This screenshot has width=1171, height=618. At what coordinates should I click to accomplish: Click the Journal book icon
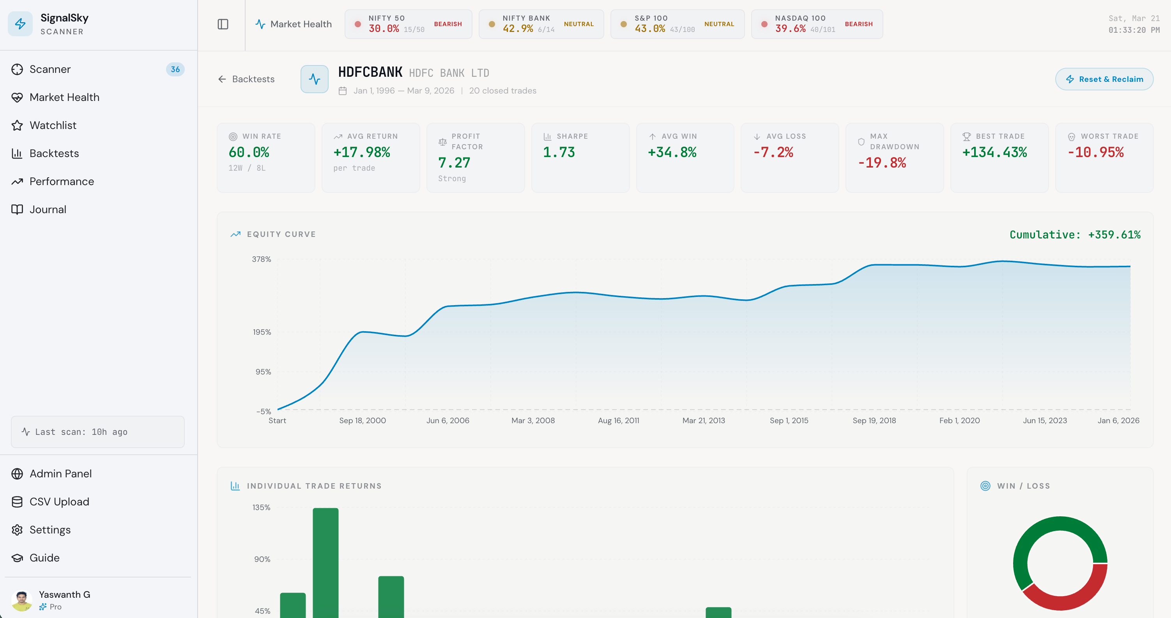(x=17, y=210)
